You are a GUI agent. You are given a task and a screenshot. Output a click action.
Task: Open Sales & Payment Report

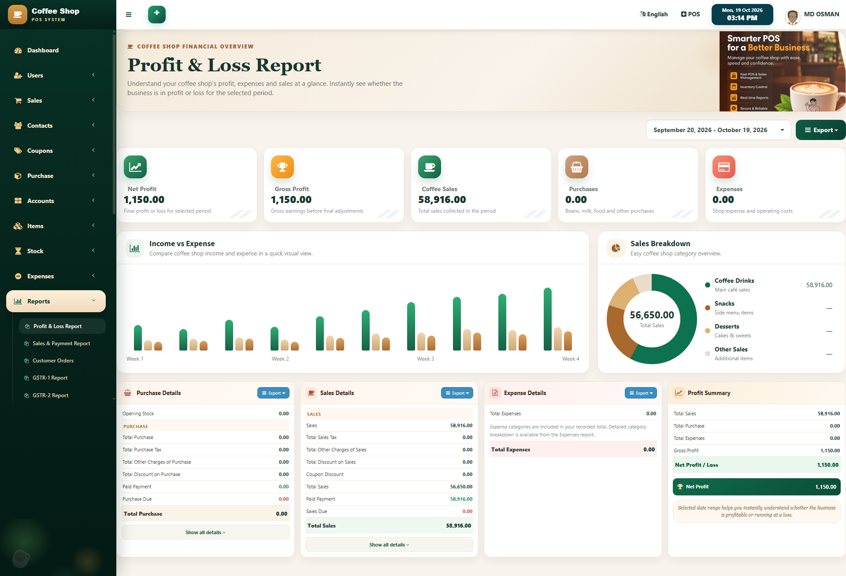(x=61, y=343)
